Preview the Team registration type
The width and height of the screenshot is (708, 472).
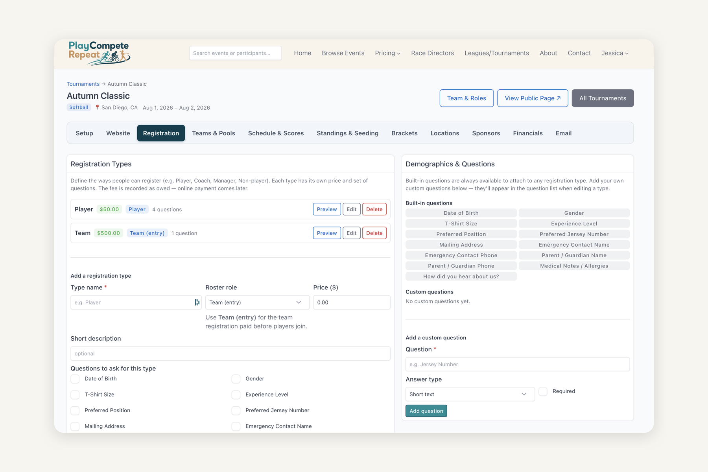(x=327, y=233)
